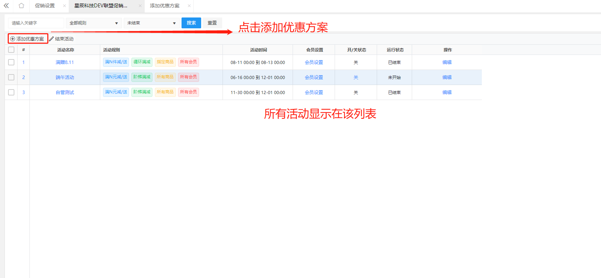
Task: Check the box for row 满赠8.11
Action: click(11, 62)
